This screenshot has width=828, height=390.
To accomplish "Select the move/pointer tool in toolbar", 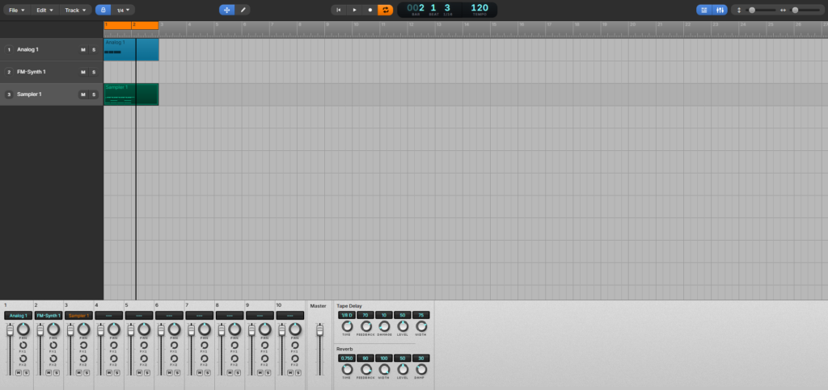I will (227, 10).
